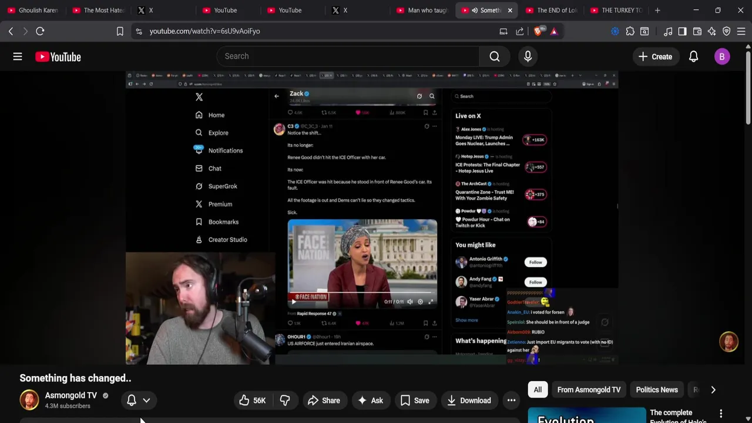Bookmark this page using the bookmark icon
This screenshot has width=752, height=423.
120,31
